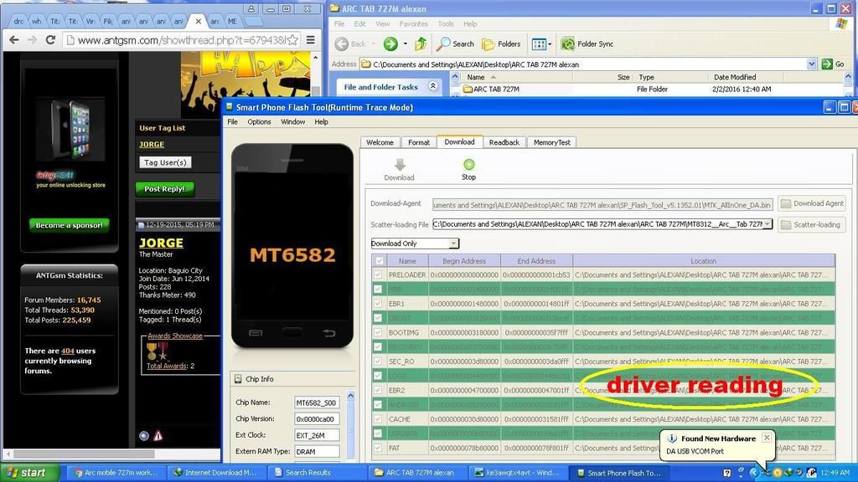
Task: Go back in the Chrome browser
Action: [14, 40]
